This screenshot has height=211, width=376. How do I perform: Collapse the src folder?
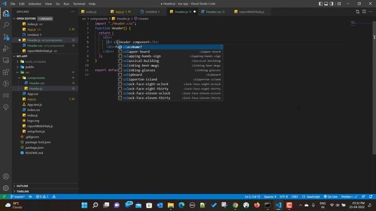tap(17, 72)
